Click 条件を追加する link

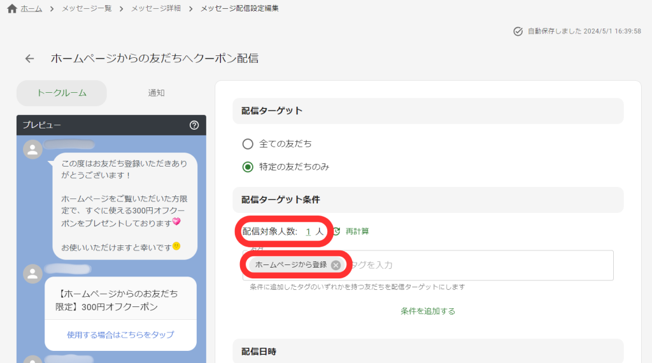click(428, 311)
